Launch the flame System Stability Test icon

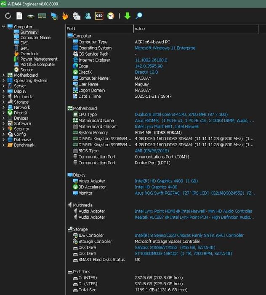pos(65,16)
